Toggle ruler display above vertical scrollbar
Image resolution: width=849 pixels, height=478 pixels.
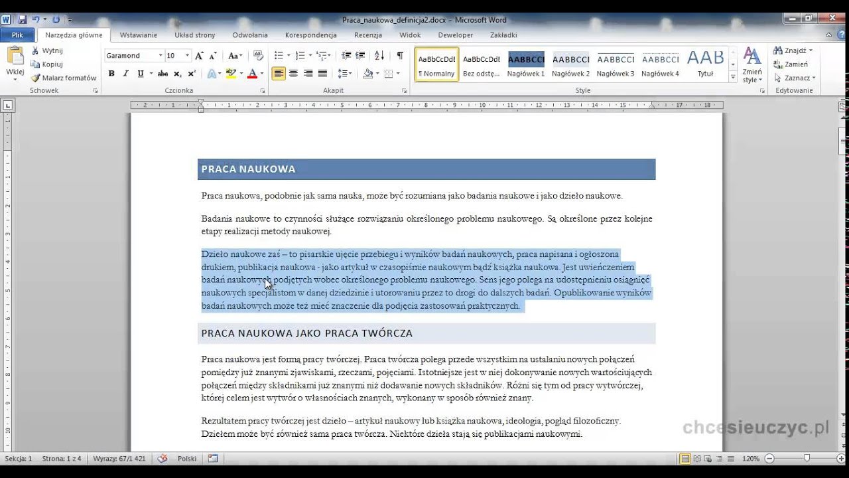click(843, 106)
